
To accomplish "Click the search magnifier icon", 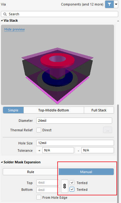I will pos(5,14).
